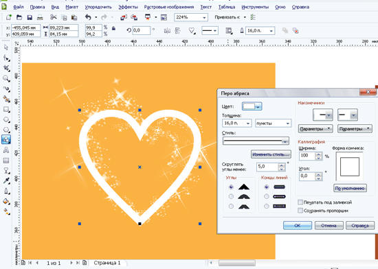Click left Параметры arrowhead options button
The image size is (378, 269).
(x=315, y=129)
